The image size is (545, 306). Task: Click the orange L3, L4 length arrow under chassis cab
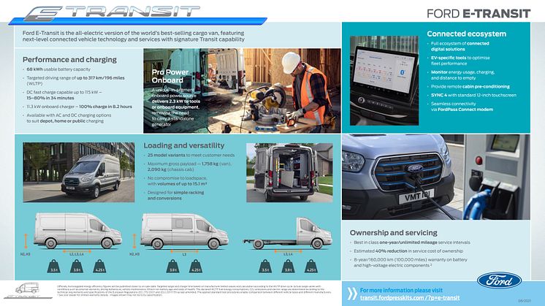[288, 250]
